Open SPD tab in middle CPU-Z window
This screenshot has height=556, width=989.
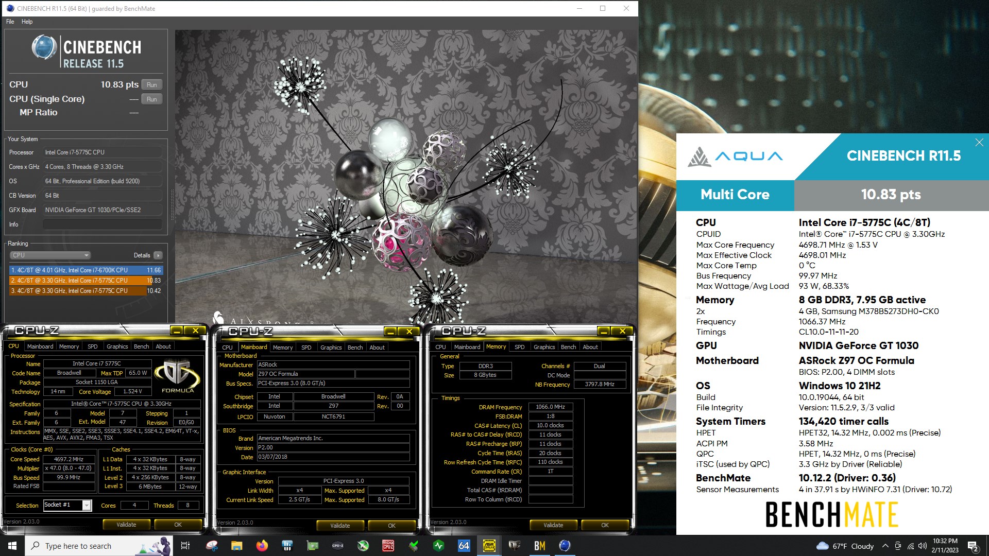coord(306,347)
